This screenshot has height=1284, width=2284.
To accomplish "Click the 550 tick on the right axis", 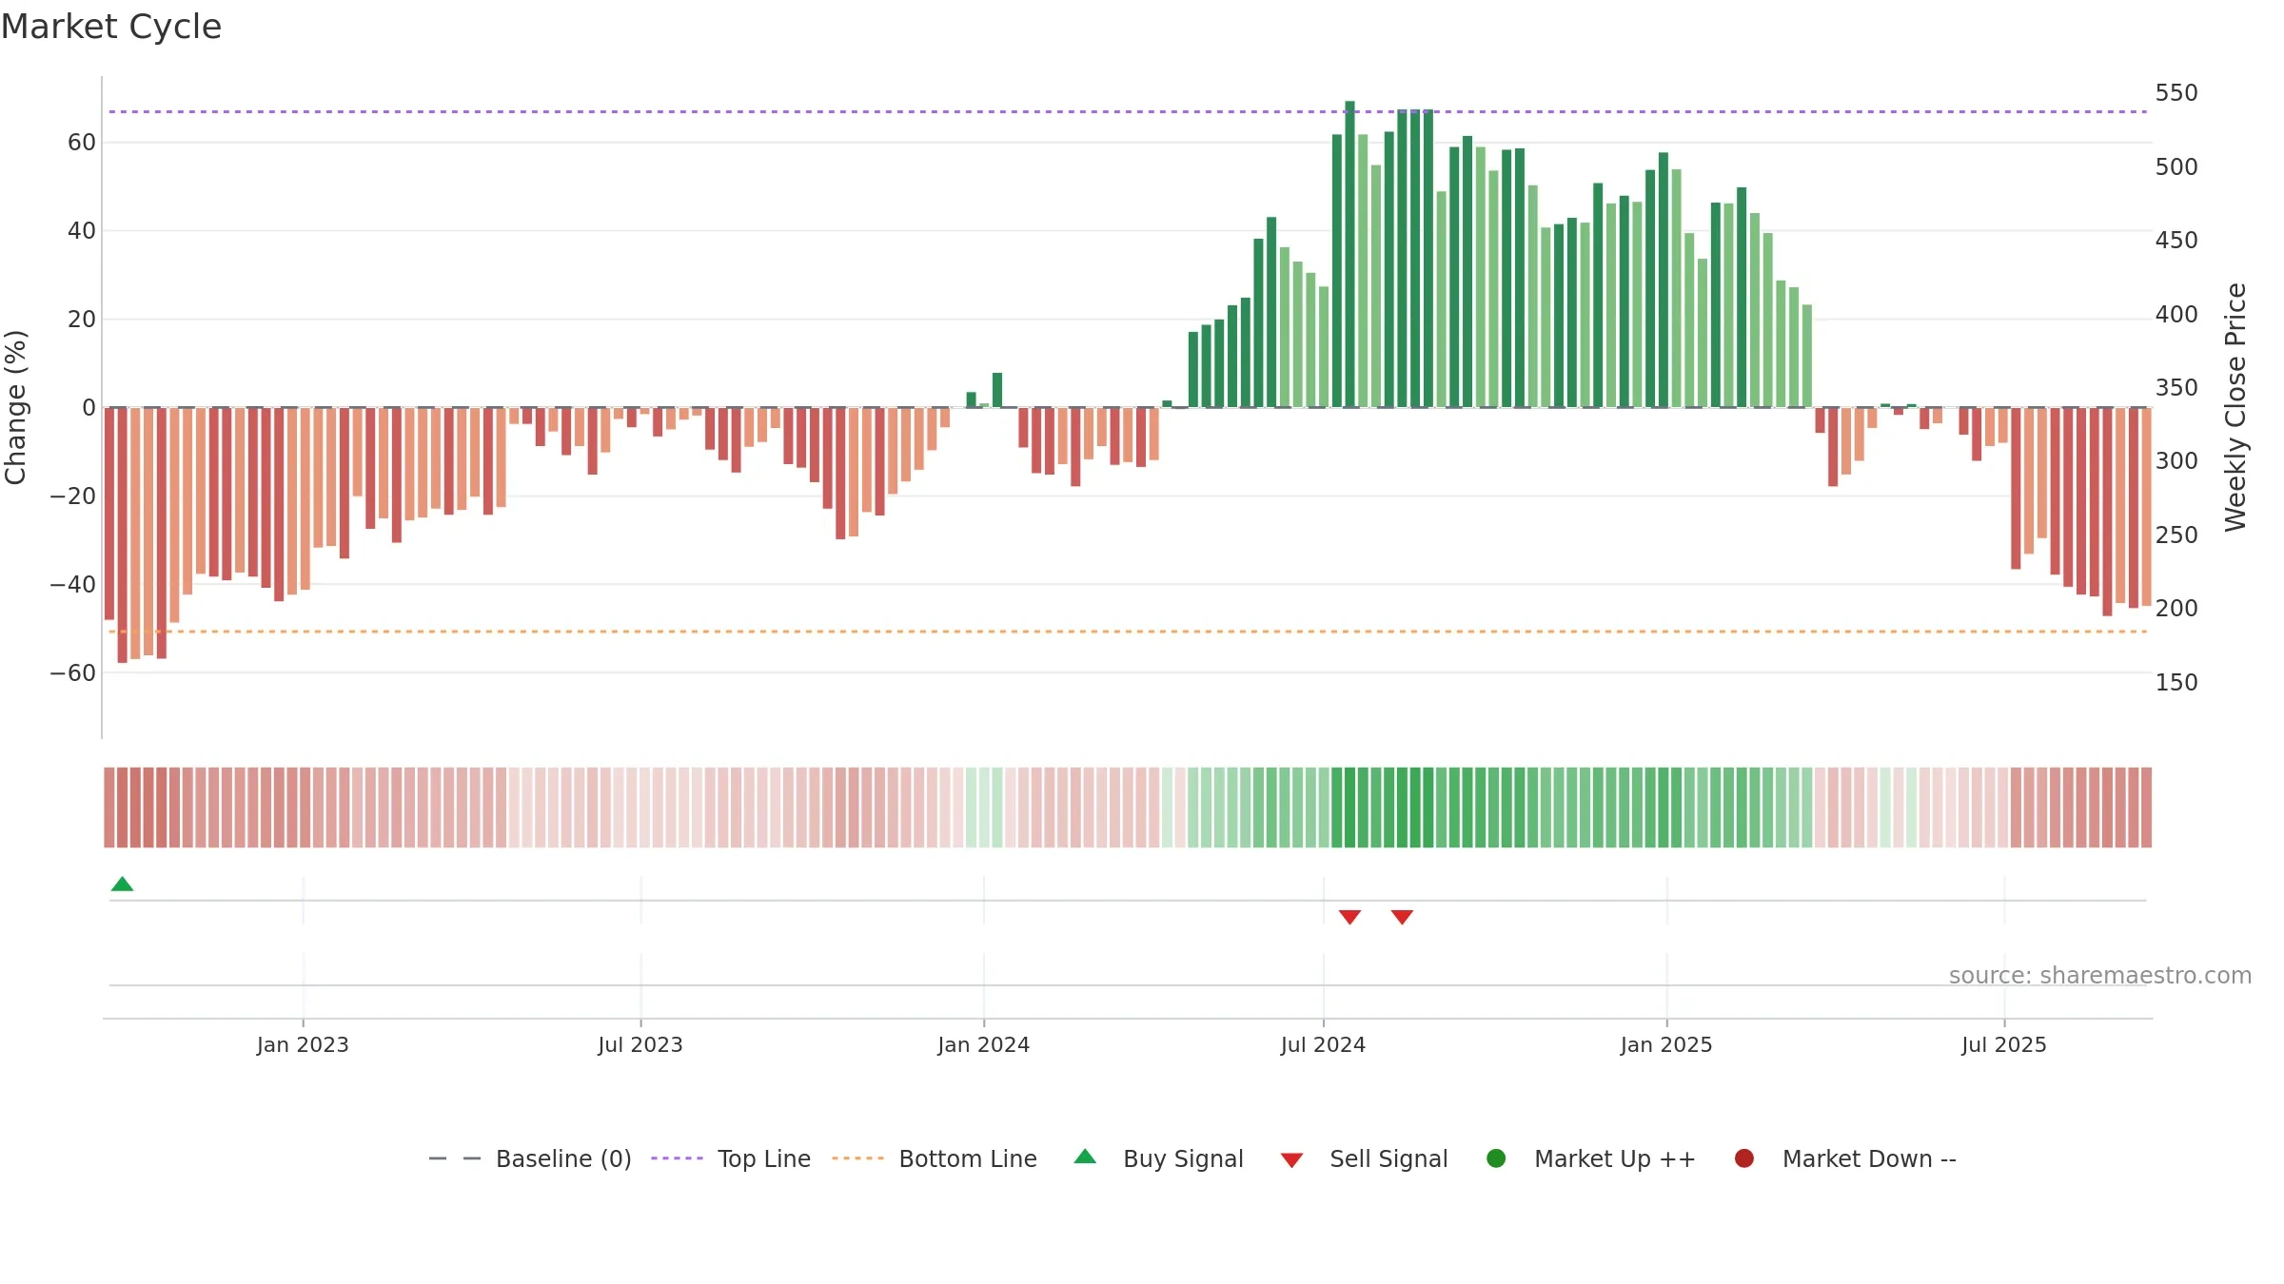I will pos(2176,93).
